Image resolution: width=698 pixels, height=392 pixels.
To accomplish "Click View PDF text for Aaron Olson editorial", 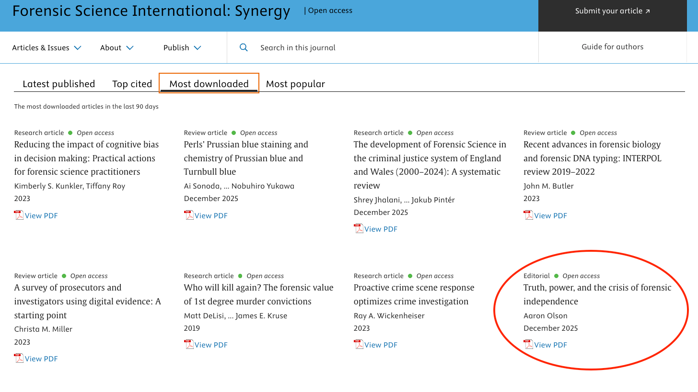I will coord(550,345).
